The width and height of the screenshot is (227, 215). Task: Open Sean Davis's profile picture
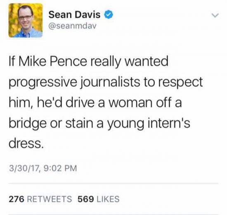point(26,20)
